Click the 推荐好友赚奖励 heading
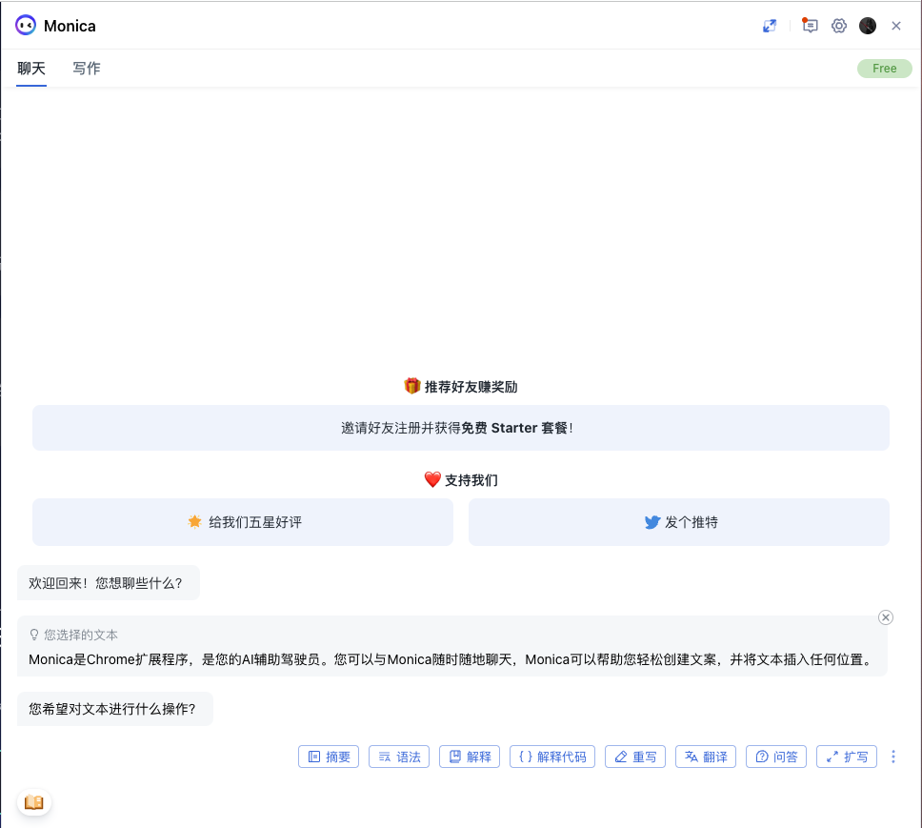The width and height of the screenshot is (922, 828). point(460,386)
